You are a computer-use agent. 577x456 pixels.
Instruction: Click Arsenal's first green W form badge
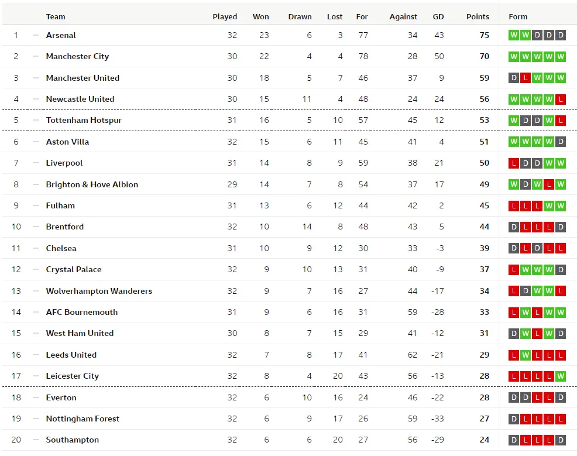point(514,35)
